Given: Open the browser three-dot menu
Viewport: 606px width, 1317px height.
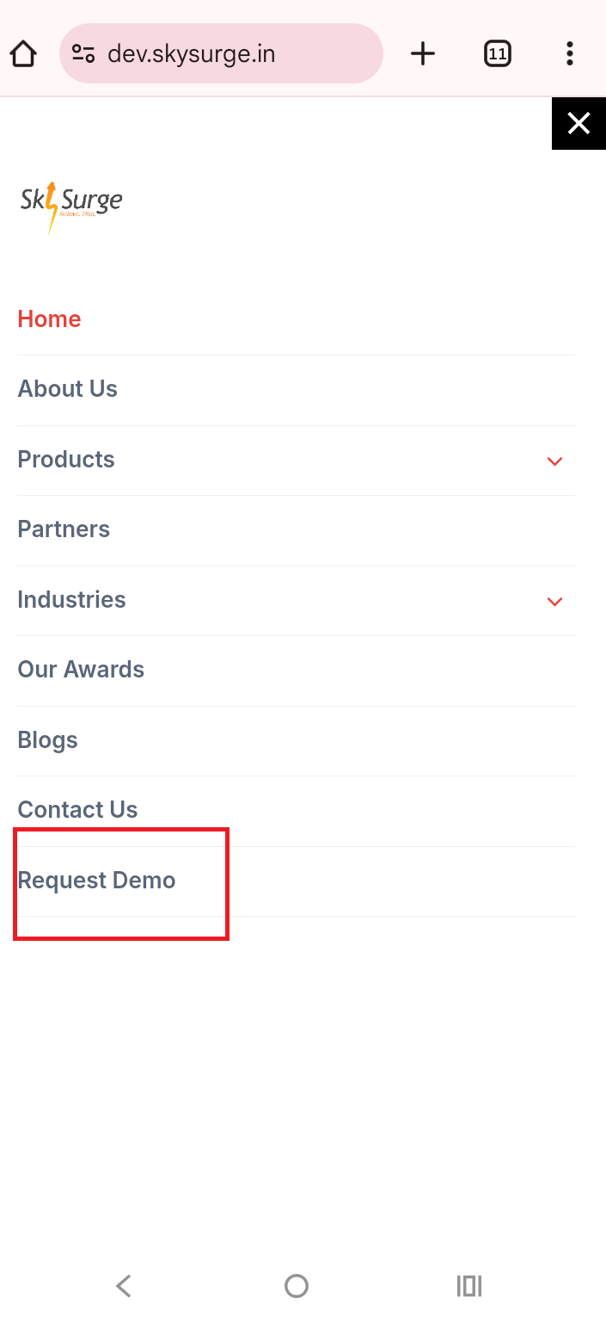Looking at the screenshot, I should click(569, 54).
